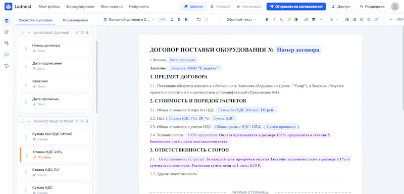Image resolution: width=404 pixels, height=194 pixels.
Task: Click the zoom out minus button
Action: pos(391,19)
